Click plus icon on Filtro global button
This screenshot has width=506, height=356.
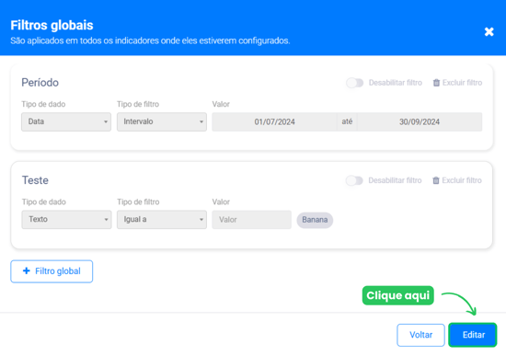[27, 270]
